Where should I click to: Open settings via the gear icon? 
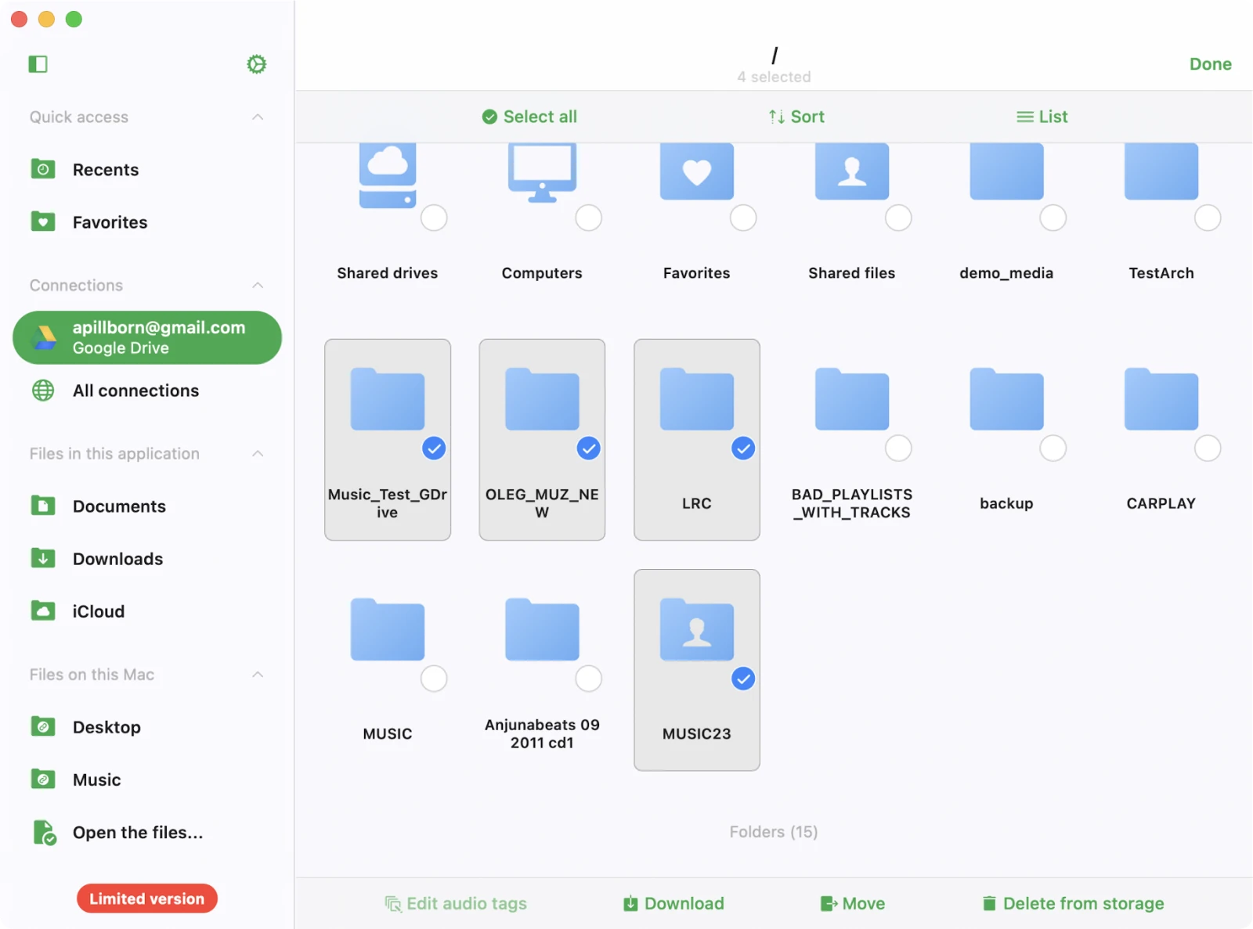256,64
